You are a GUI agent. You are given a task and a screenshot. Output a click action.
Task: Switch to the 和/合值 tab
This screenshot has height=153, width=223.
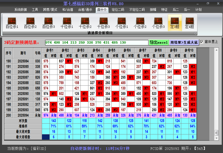(68, 10)
